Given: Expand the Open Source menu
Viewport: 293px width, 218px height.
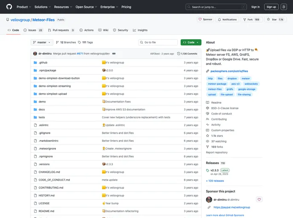Looking at the screenshot, I should click(86, 7).
